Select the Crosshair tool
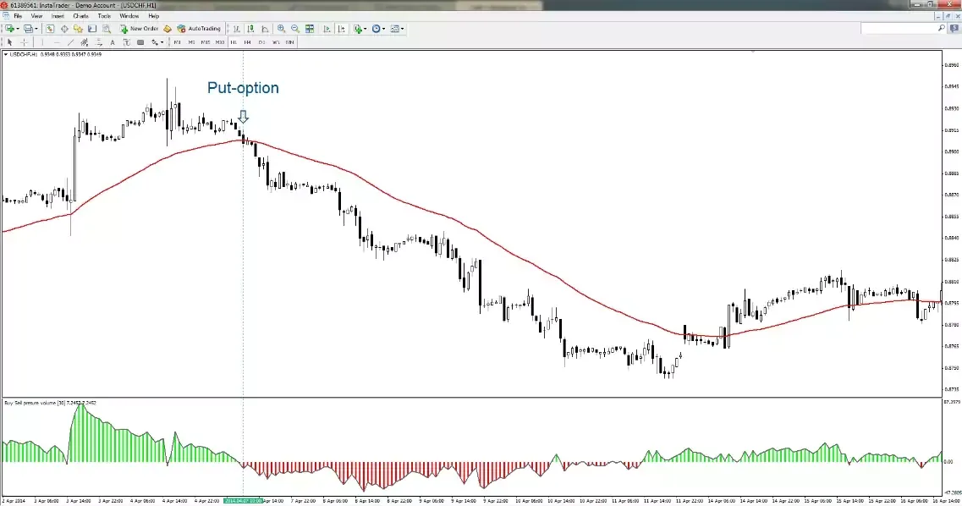This screenshot has width=962, height=506. [x=24, y=42]
